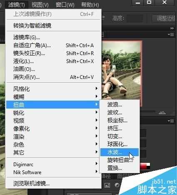Choose 切变... distort filter

click(120, 136)
